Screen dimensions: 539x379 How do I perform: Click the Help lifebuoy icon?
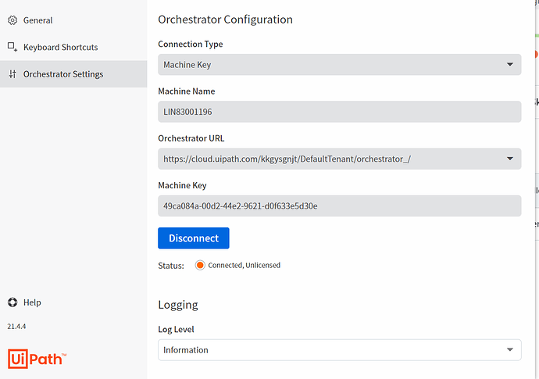tap(12, 302)
